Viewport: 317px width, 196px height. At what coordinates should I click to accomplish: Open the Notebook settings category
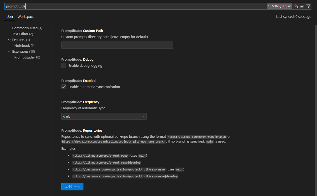(x=24, y=46)
